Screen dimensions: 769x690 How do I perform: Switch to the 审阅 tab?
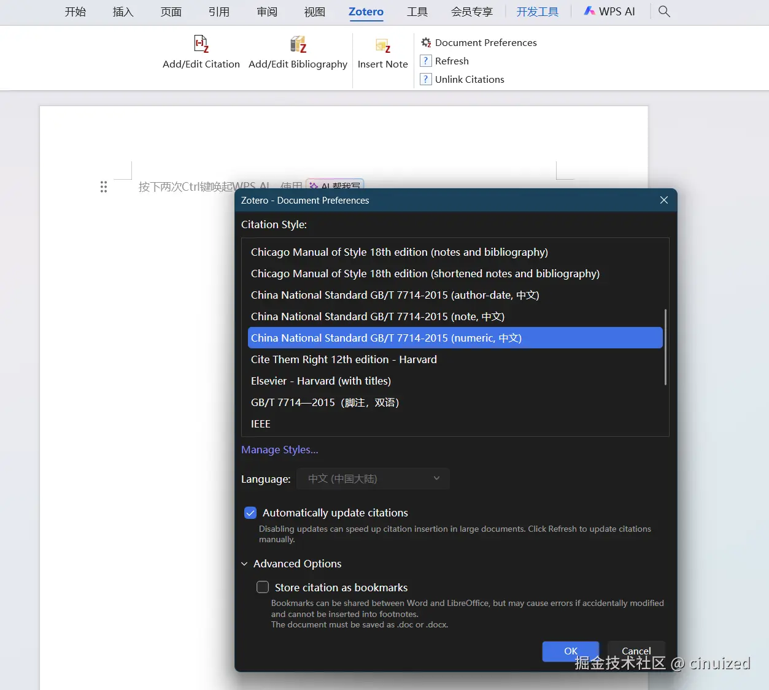267,12
